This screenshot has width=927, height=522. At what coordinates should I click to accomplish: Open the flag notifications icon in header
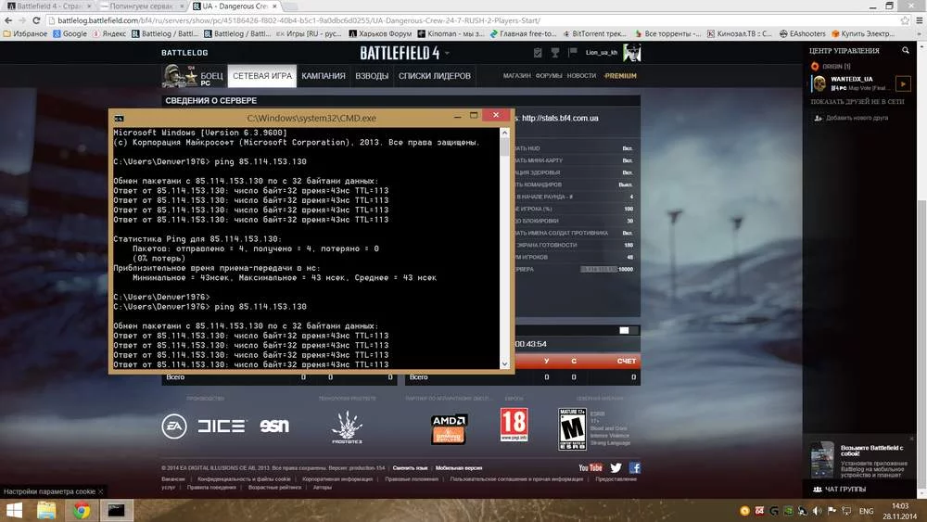(572, 53)
